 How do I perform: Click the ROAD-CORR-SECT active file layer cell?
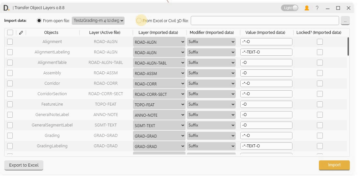pyautogui.click(x=106, y=94)
